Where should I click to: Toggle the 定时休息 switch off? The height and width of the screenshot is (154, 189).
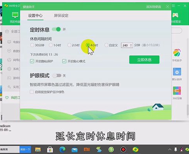(x=57, y=29)
